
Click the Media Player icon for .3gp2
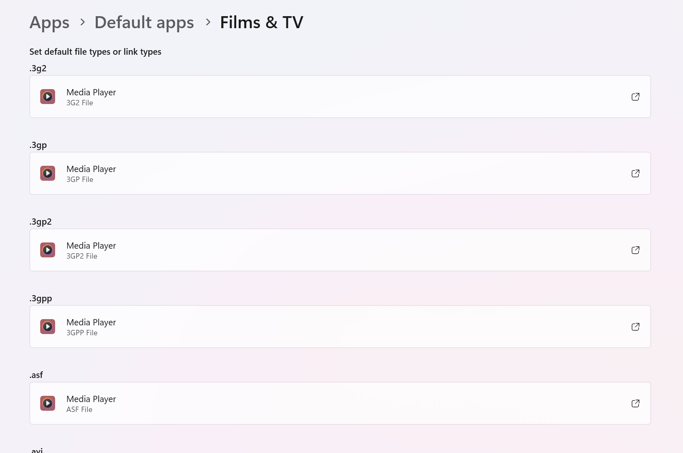[x=48, y=250]
